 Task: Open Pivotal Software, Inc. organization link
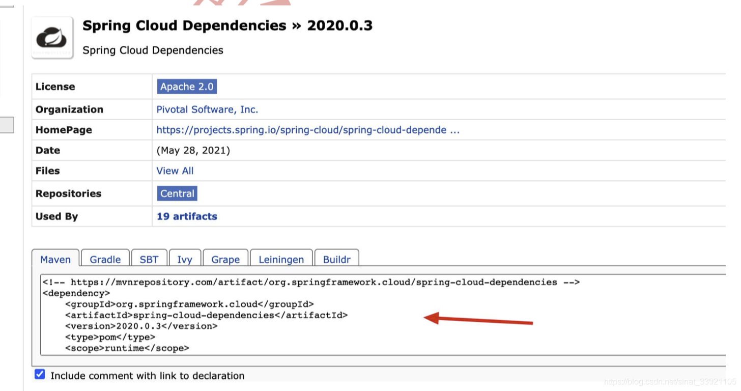point(207,109)
